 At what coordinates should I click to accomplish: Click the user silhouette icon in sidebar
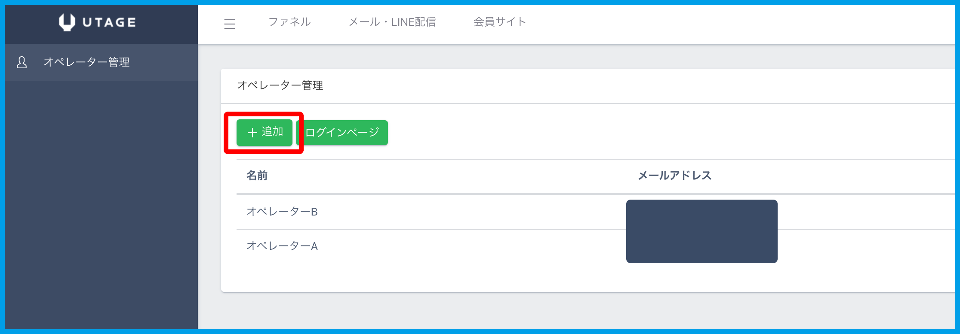(22, 62)
